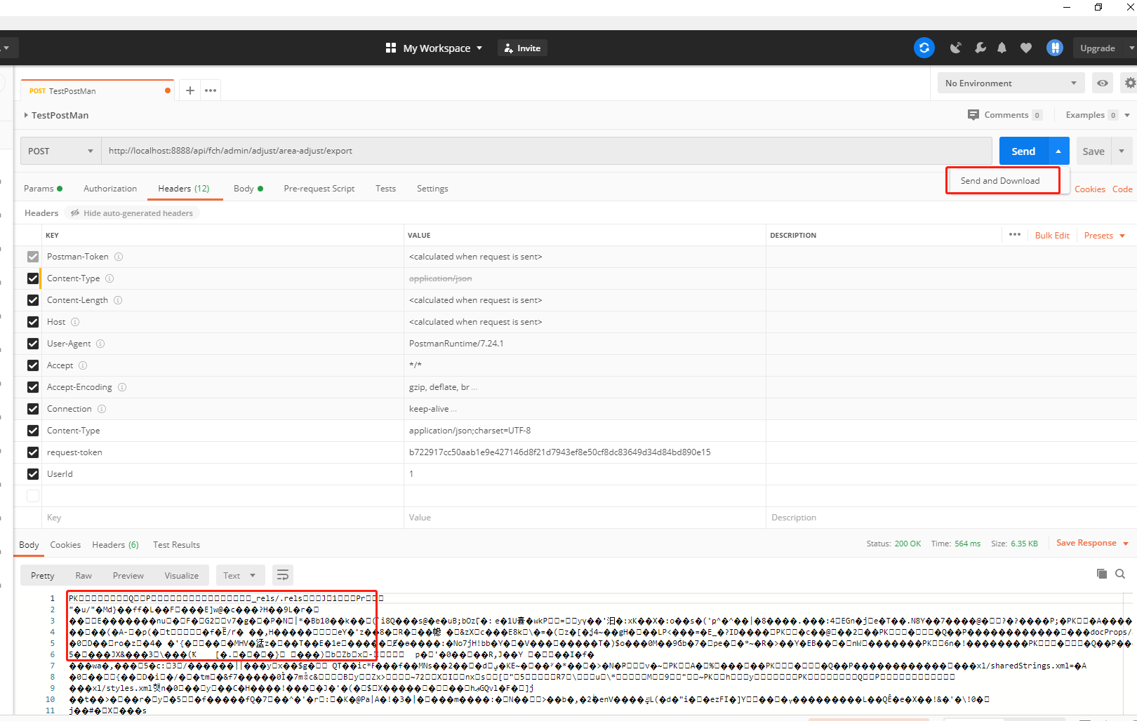The image size is (1137, 721).
Task: Click the heart icon in header
Action: tap(1026, 48)
